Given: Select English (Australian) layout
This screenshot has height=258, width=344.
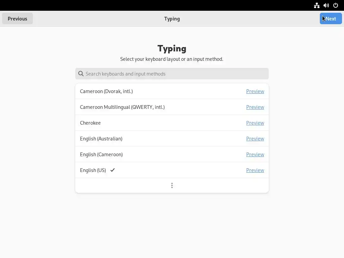Looking at the screenshot, I should [101, 138].
